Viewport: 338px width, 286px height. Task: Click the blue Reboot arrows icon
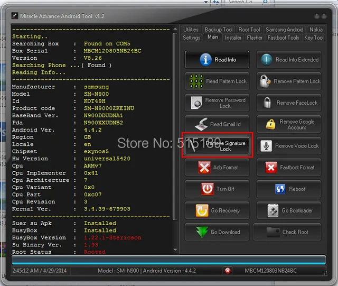(280, 189)
